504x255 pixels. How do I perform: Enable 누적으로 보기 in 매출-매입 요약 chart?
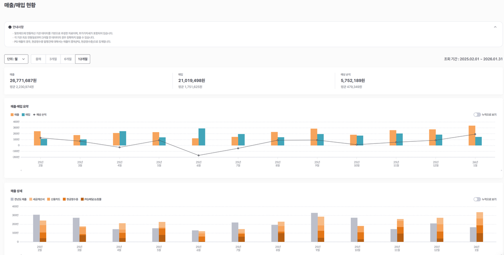477,114
